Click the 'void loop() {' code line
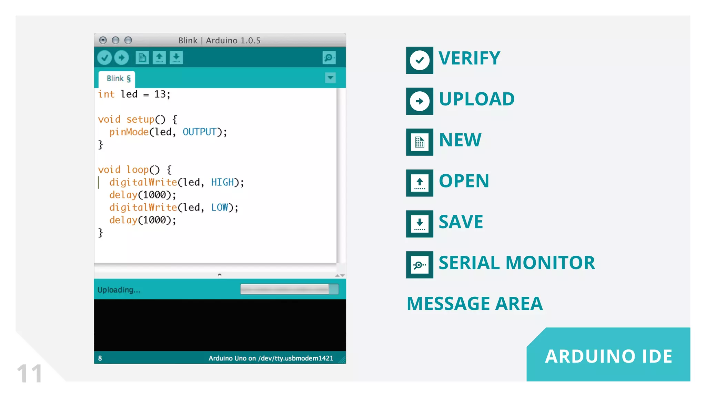706x397 pixels. (x=135, y=170)
